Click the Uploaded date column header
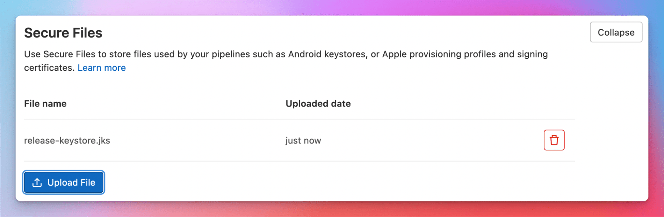 [x=318, y=103]
